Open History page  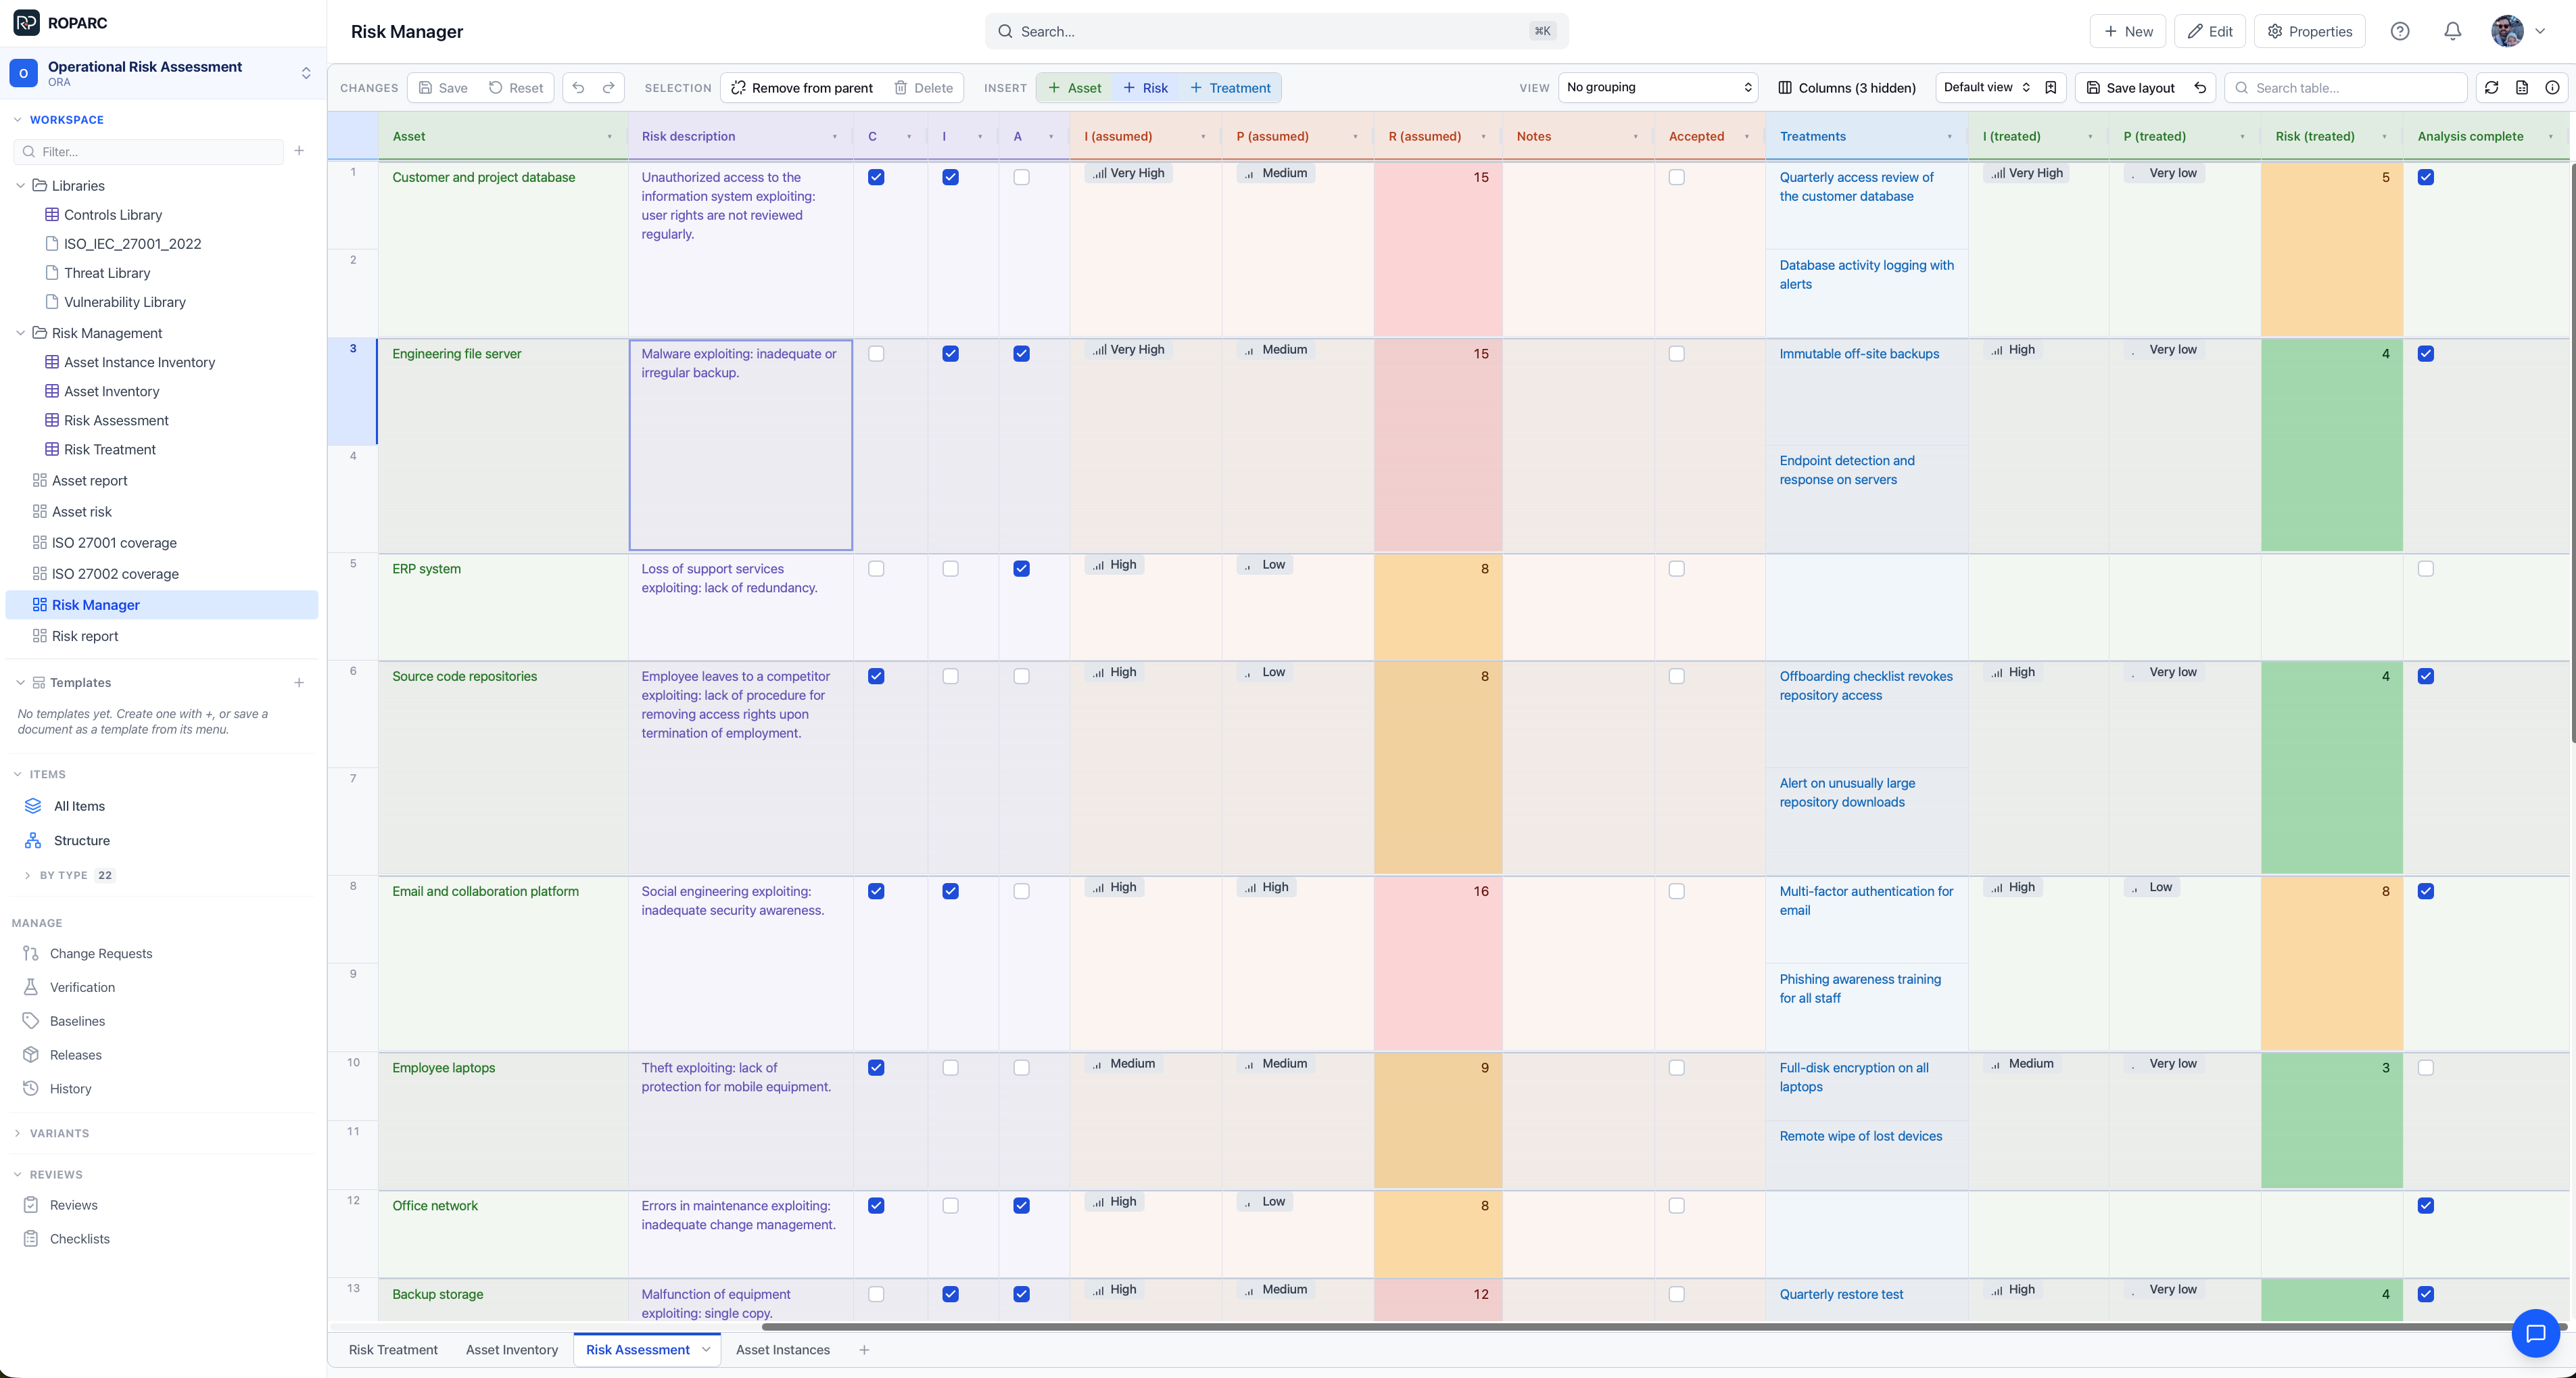click(70, 1089)
